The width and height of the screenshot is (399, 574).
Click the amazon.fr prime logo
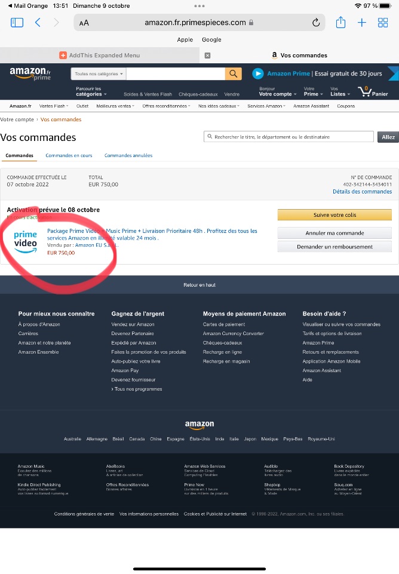click(x=30, y=73)
